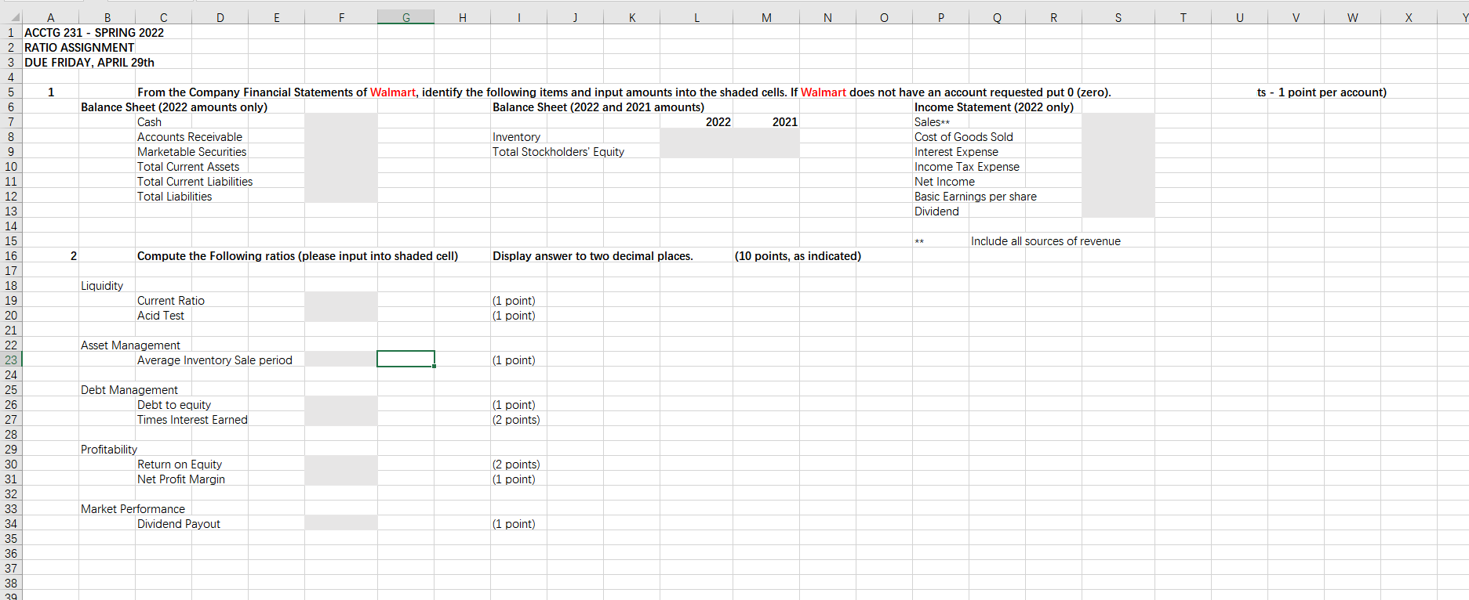
Task: Click 'ACCTG 231 - SPRING 2022' title cell
Action: pyautogui.click(x=94, y=32)
